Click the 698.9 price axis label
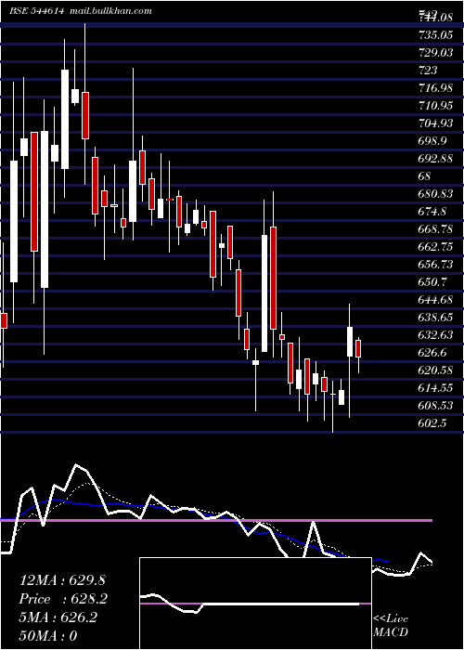 432,141
